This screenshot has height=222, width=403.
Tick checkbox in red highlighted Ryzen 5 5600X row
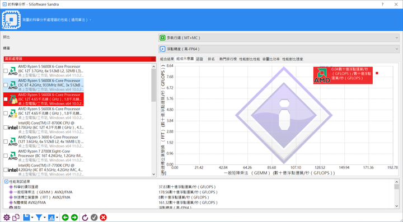click(6, 99)
